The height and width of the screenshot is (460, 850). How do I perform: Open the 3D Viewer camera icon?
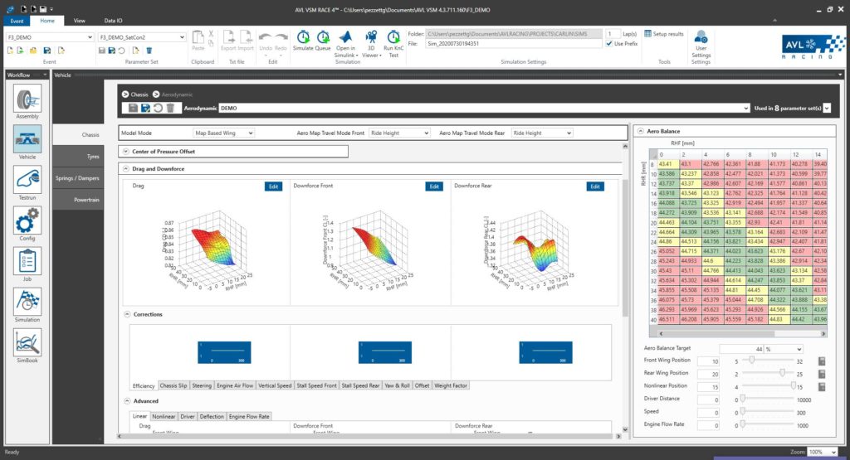click(371, 36)
